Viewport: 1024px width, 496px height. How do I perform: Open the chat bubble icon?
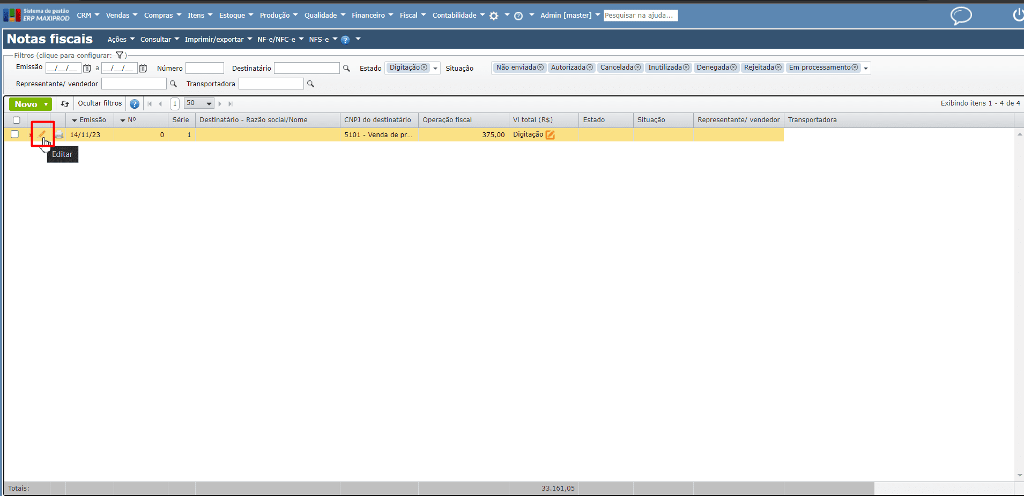pyautogui.click(x=961, y=16)
